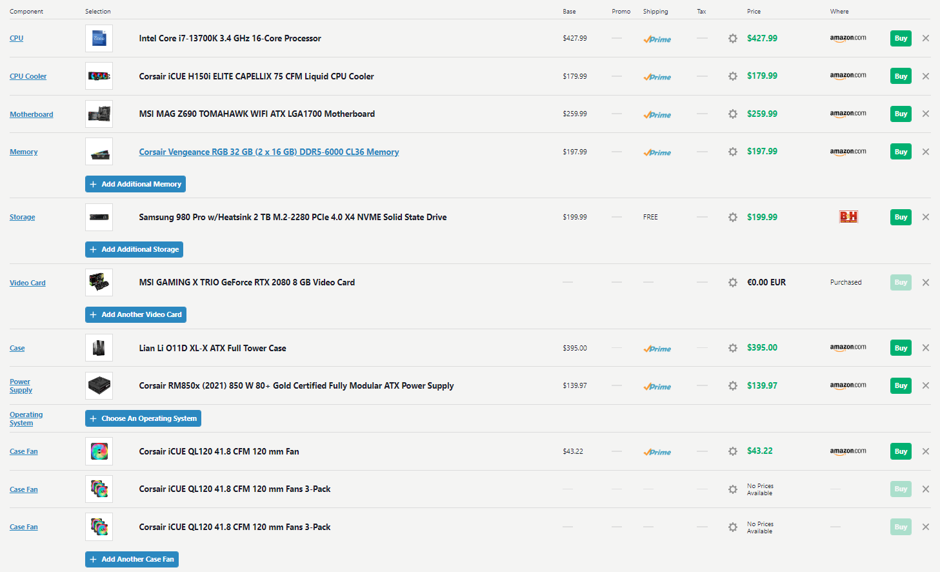Click Buy for Samsung 980 Pro at B&H
The width and height of the screenshot is (940, 572).
tap(901, 217)
